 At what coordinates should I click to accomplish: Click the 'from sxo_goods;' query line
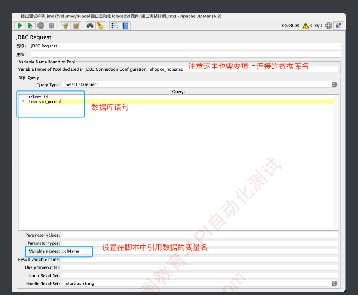(x=45, y=102)
